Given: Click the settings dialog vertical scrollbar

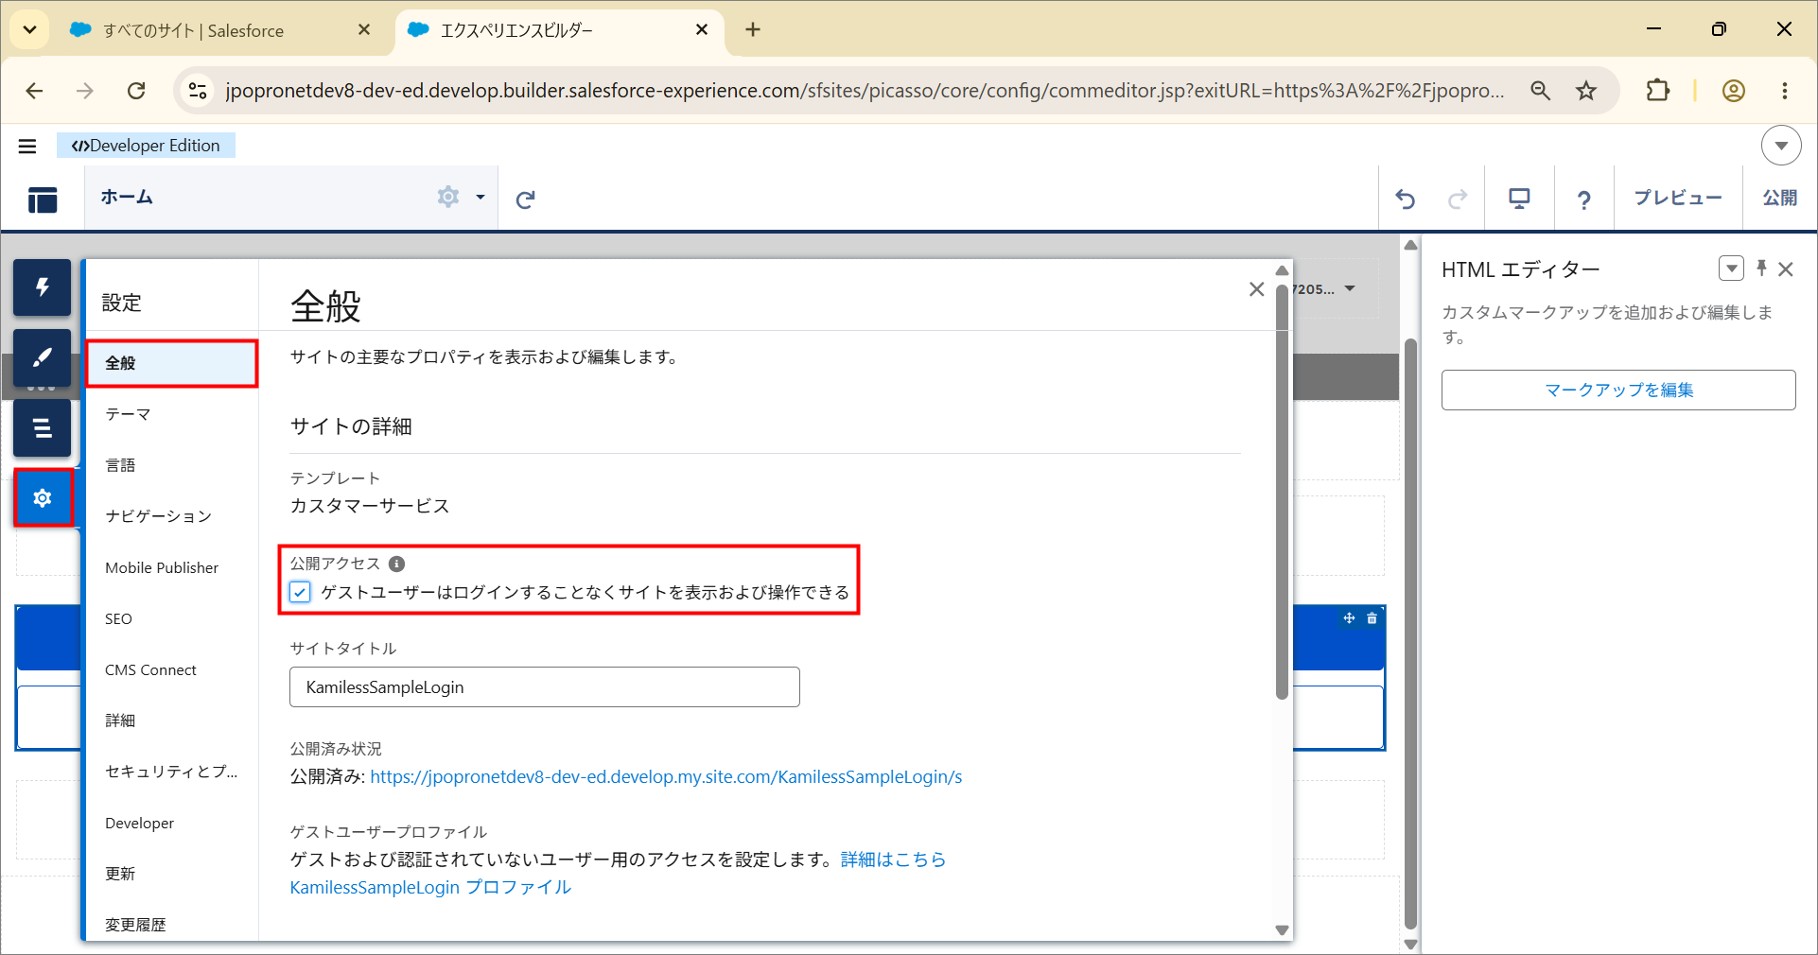Looking at the screenshot, I should [1282, 492].
